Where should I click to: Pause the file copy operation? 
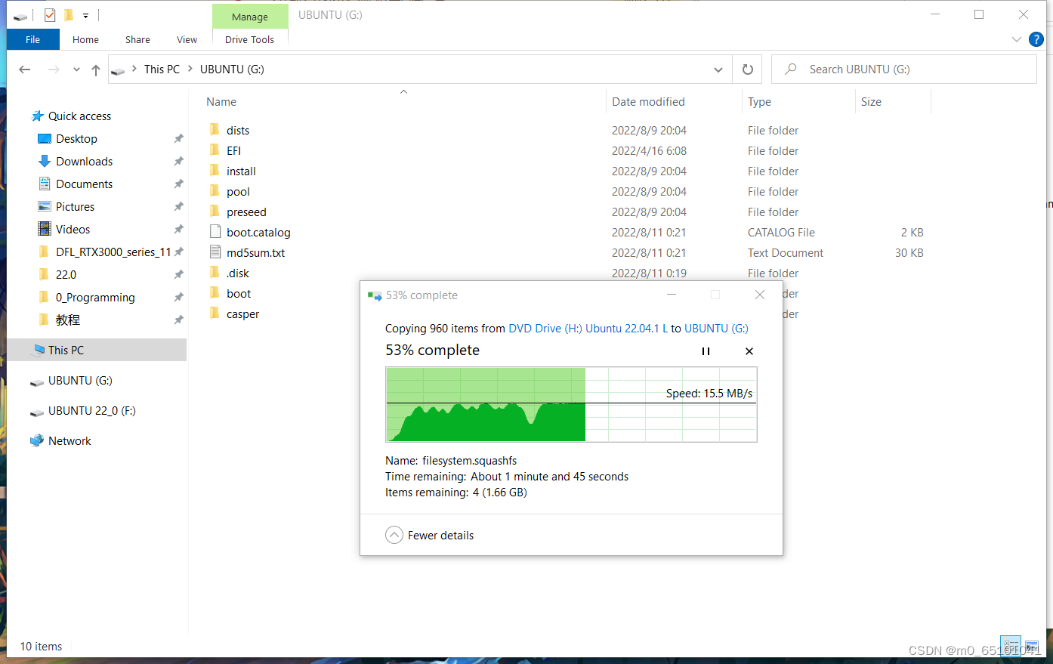tap(706, 351)
